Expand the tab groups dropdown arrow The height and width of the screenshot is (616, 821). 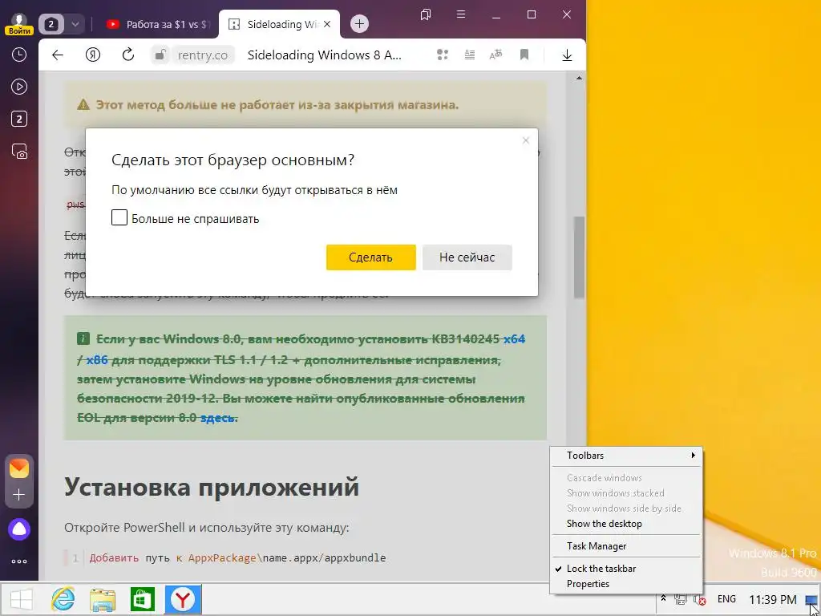tap(75, 24)
